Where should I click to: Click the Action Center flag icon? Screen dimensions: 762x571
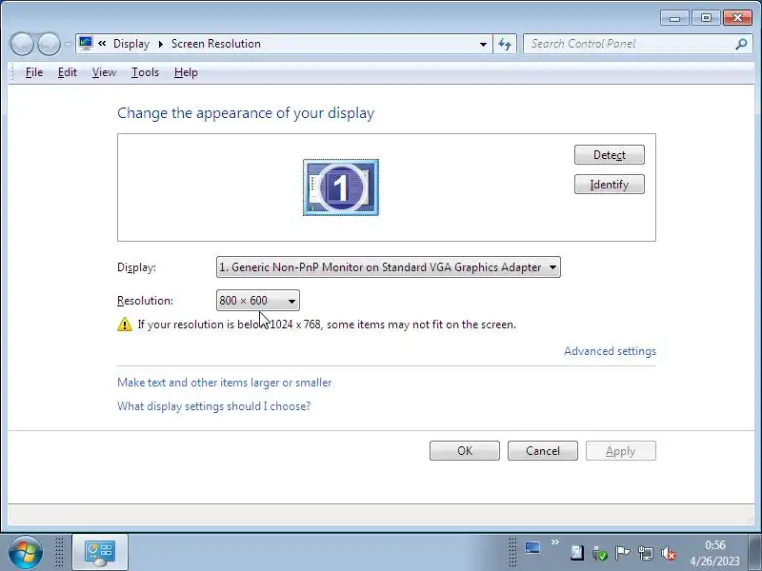622,553
